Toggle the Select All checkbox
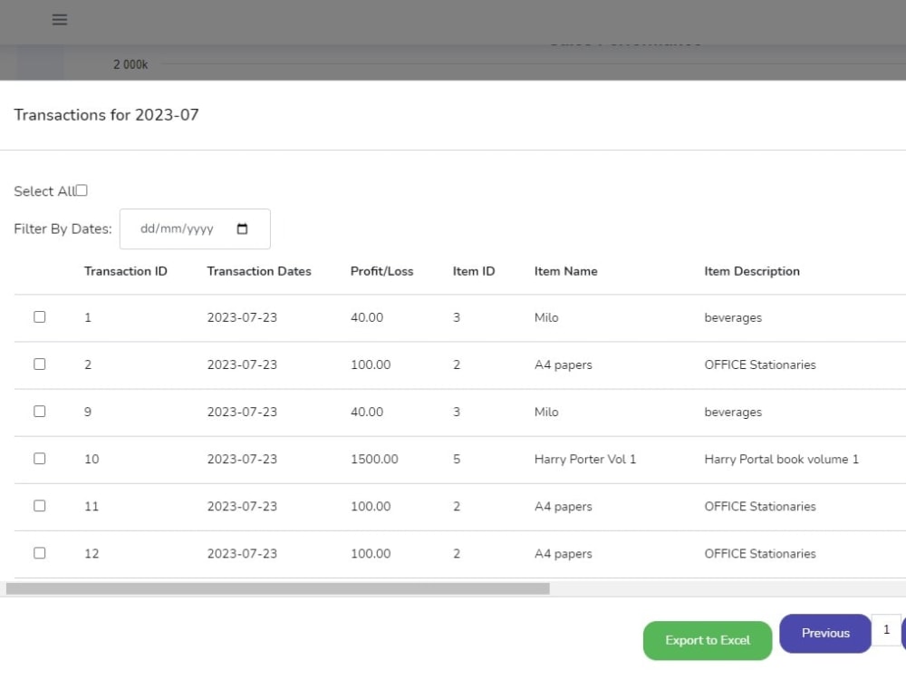 point(82,189)
